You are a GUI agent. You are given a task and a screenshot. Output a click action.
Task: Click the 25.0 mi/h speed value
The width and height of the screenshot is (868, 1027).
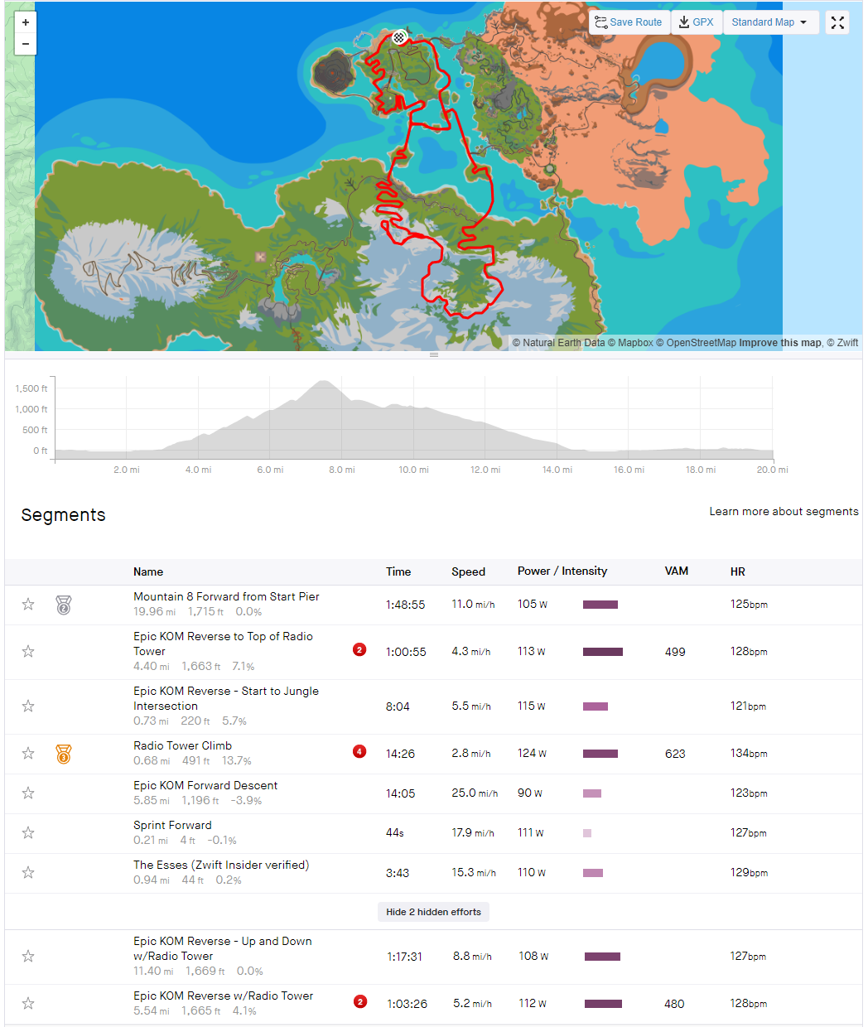(475, 793)
